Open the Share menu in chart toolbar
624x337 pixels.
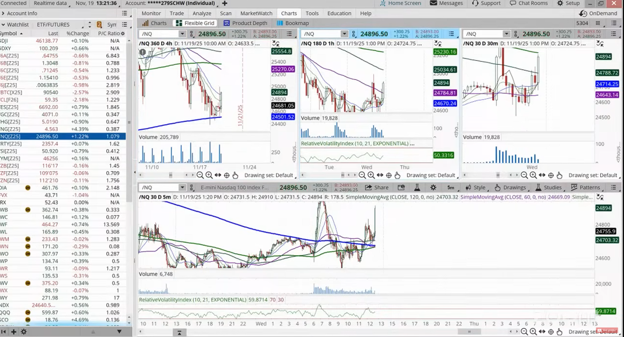[377, 187]
